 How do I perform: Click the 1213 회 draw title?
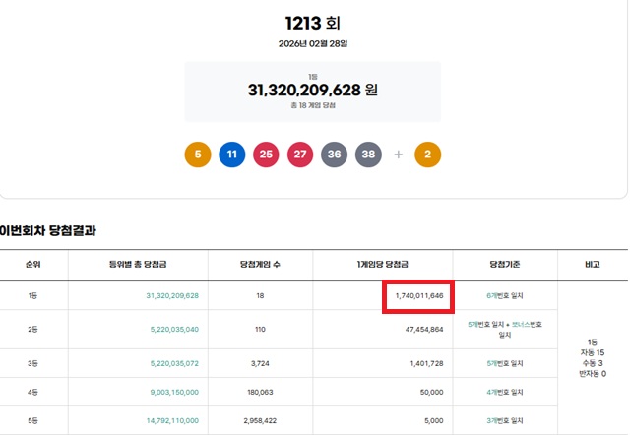point(312,23)
